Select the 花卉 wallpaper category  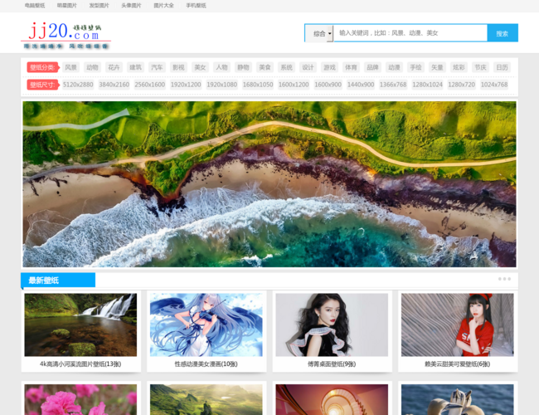(x=114, y=67)
